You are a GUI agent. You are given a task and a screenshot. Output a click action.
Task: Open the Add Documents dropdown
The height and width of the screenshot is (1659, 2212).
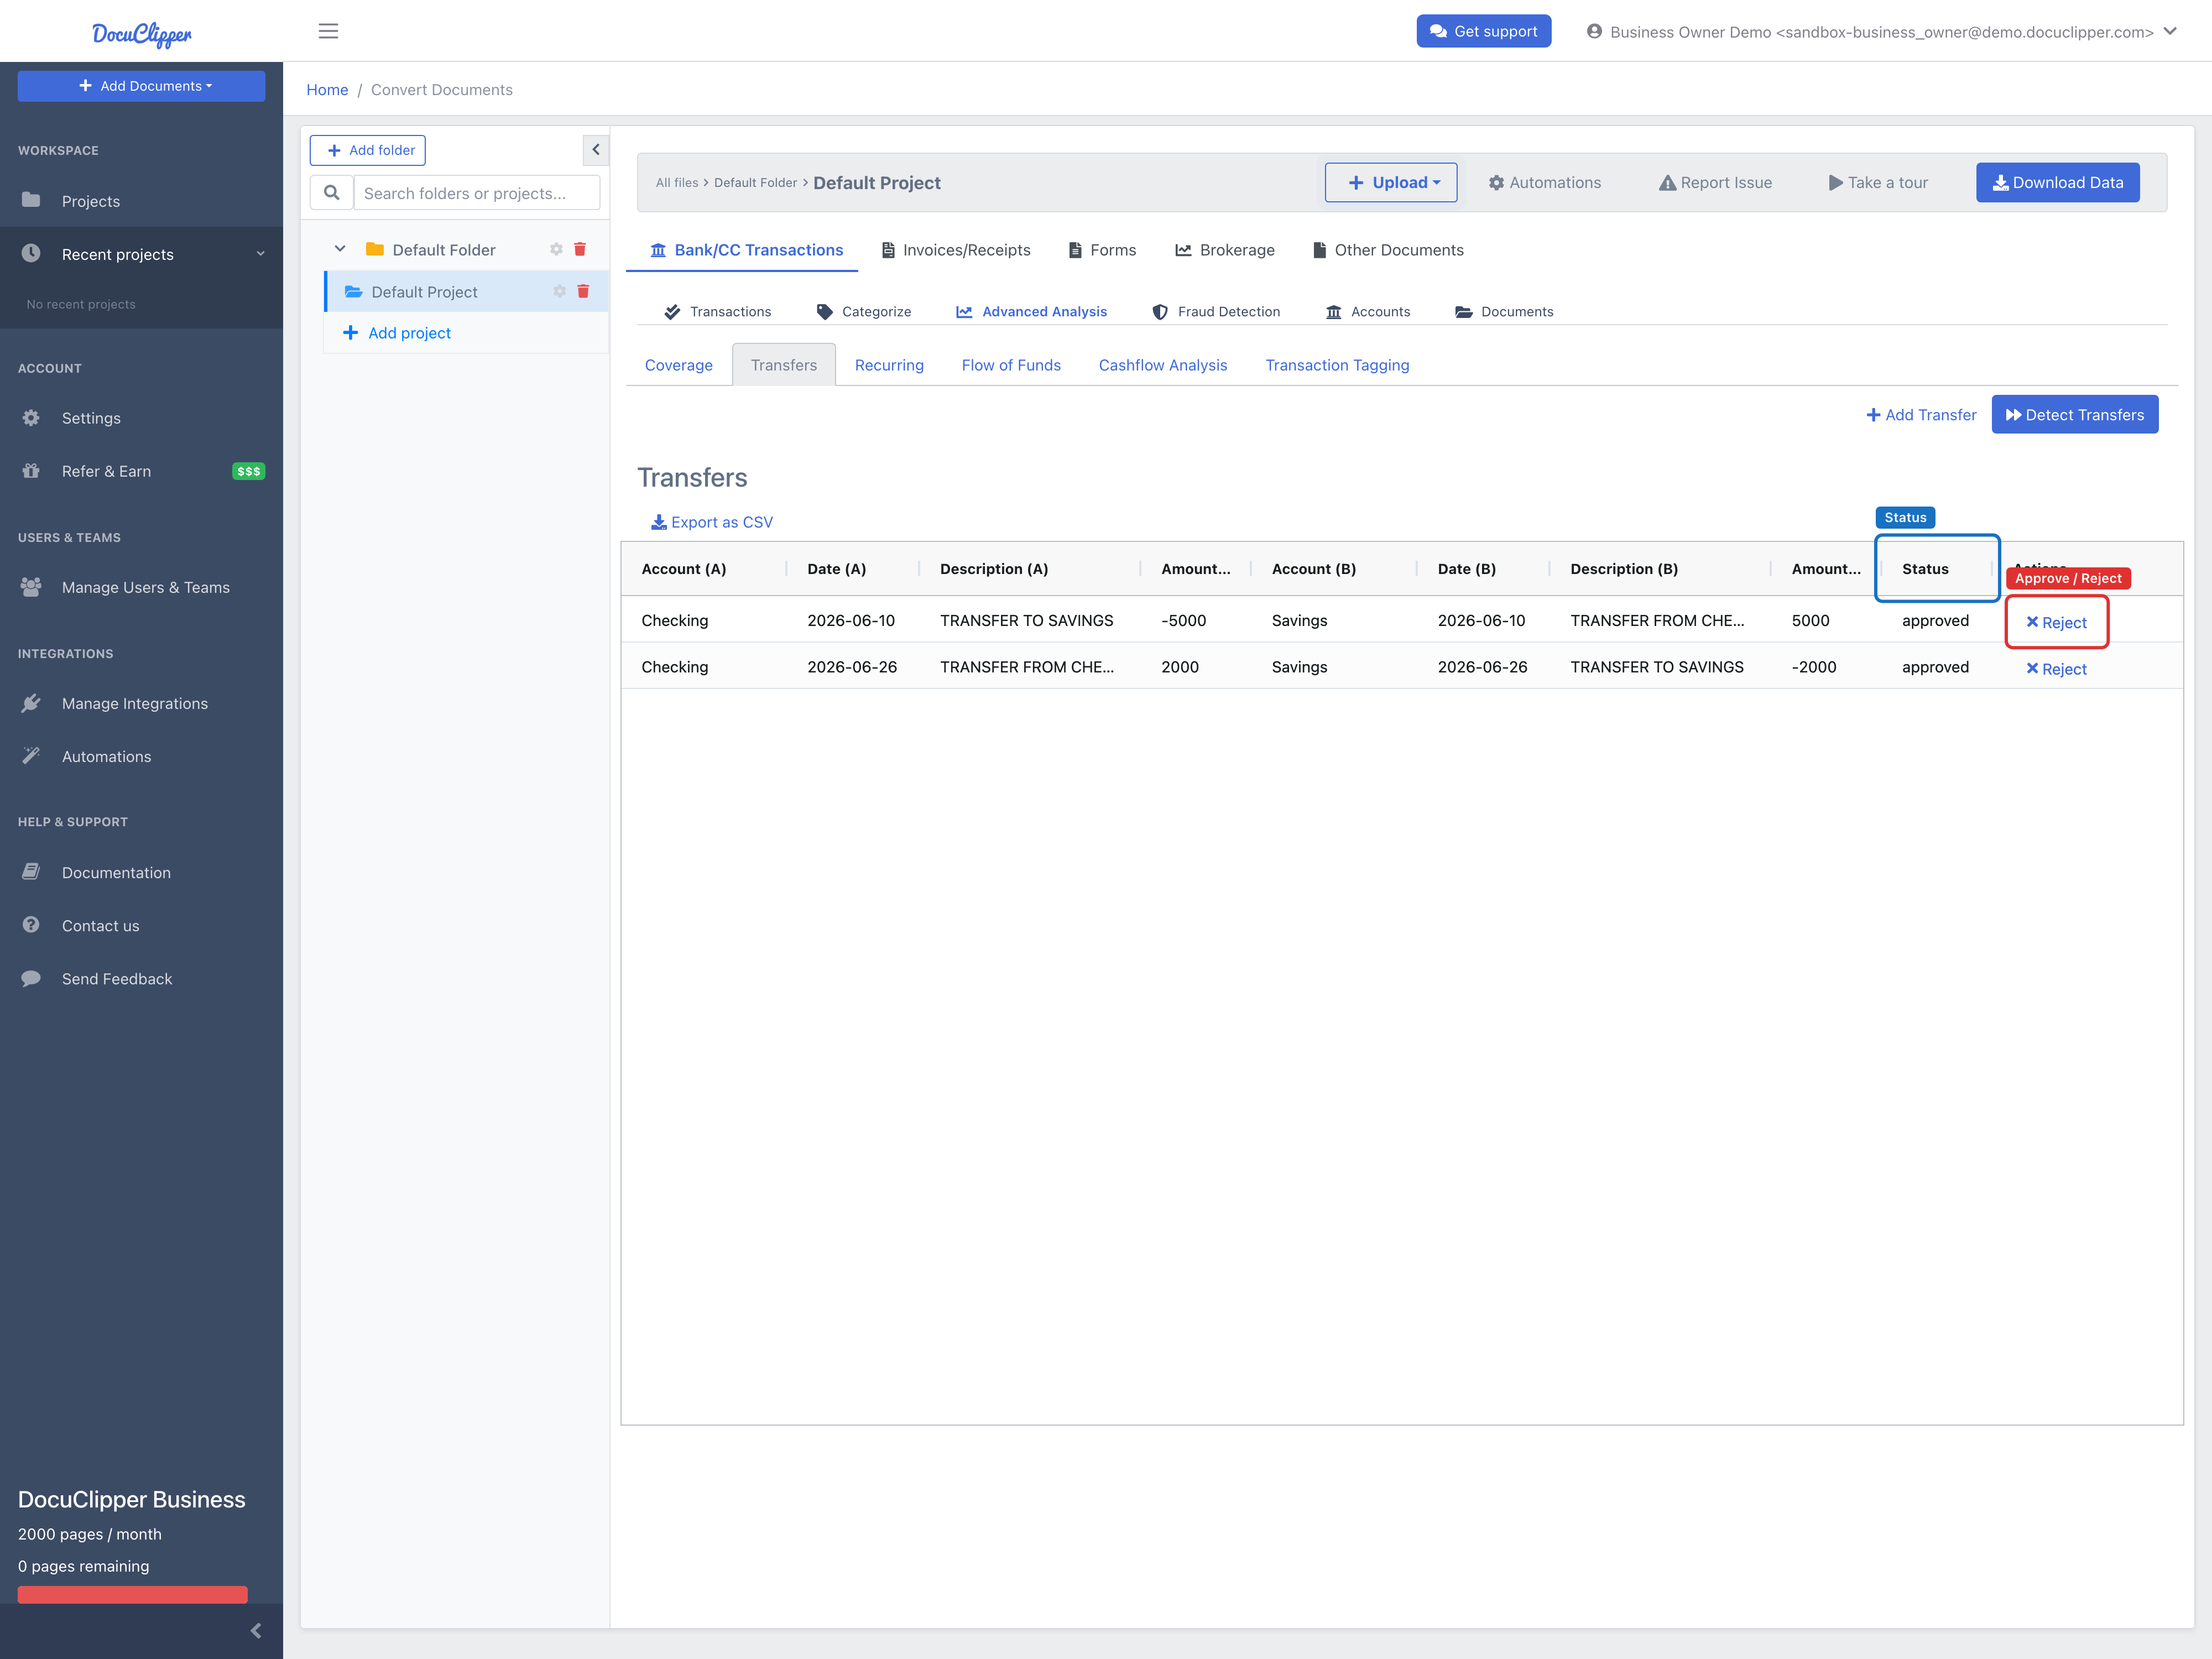click(141, 86)
